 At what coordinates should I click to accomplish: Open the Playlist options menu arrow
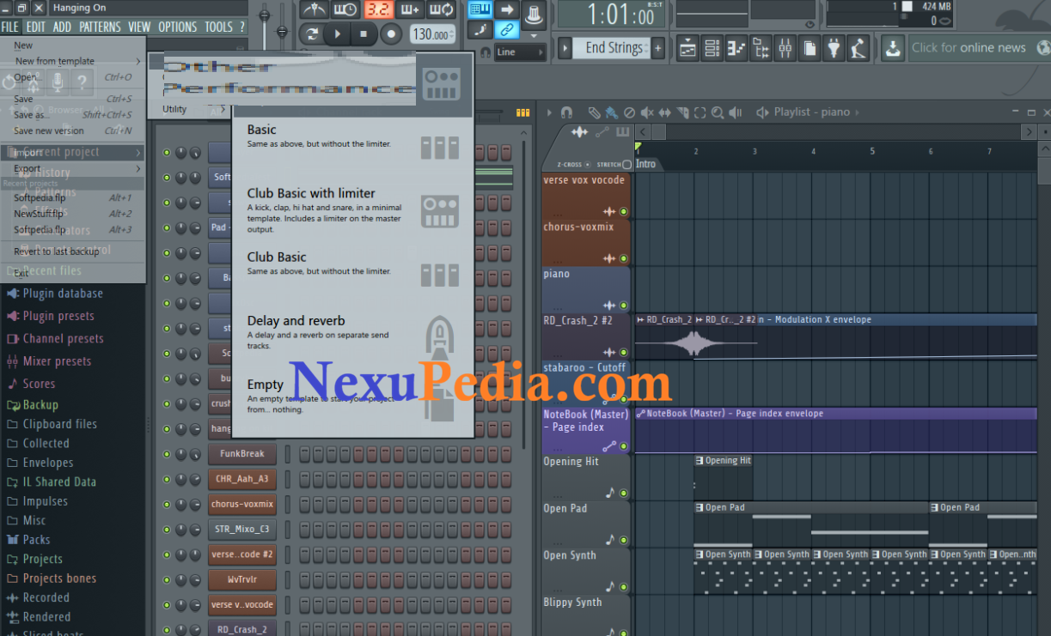(x=550, y=112)
